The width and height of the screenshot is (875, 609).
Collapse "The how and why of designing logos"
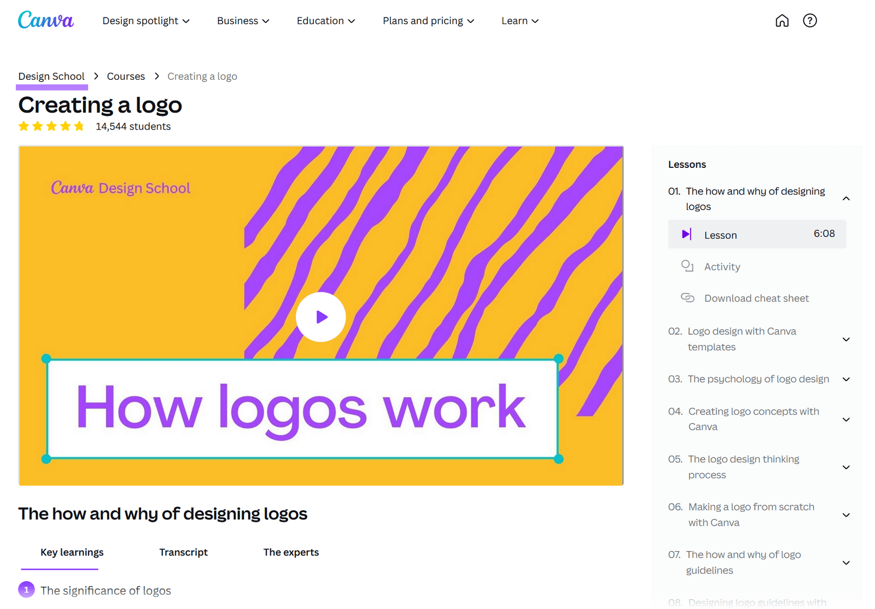(x=847, y=198)
